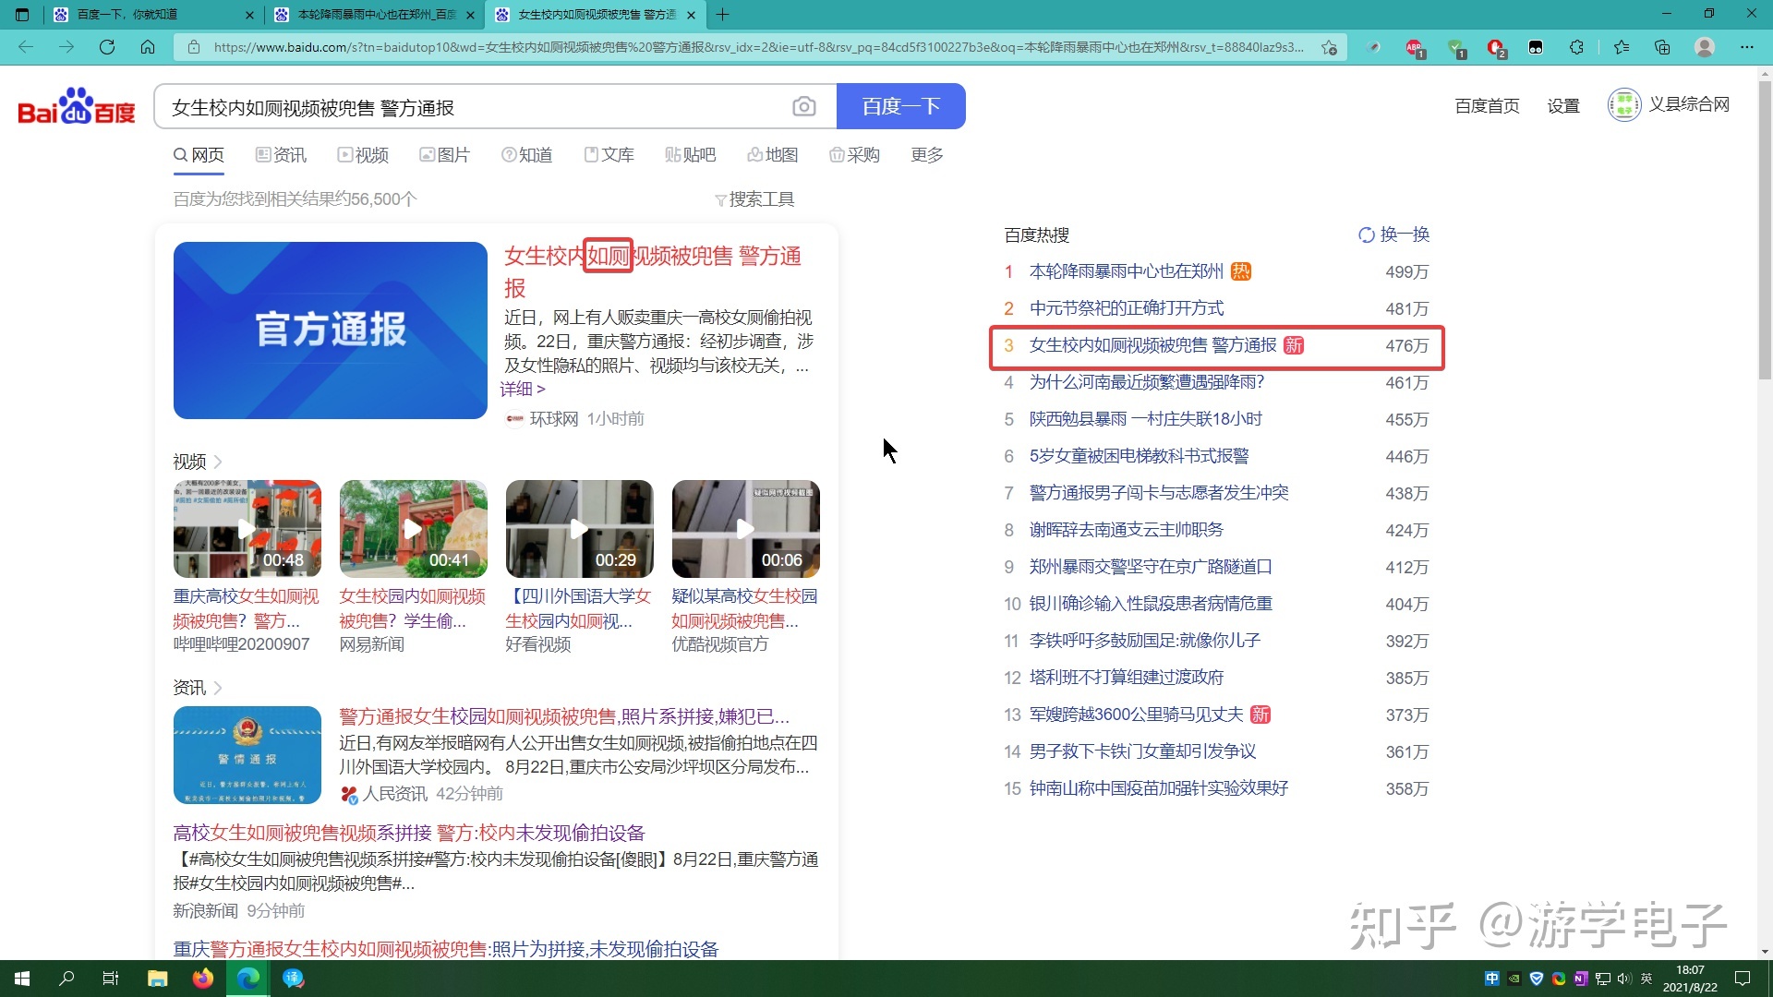The height and width of the screenshot is (997, 1773).
Task: Click 详细 > link in top result
Action: pyautogui.click(x=523, y=390)
